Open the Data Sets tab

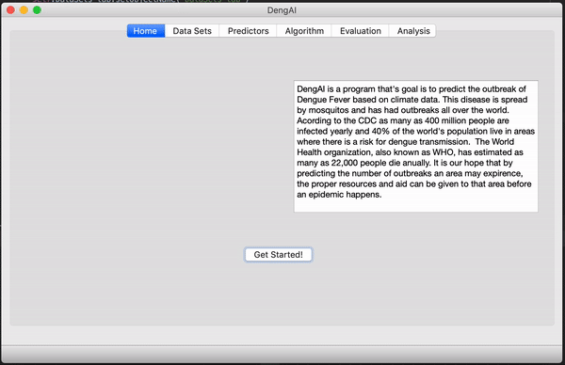click(x=192, y=31)
